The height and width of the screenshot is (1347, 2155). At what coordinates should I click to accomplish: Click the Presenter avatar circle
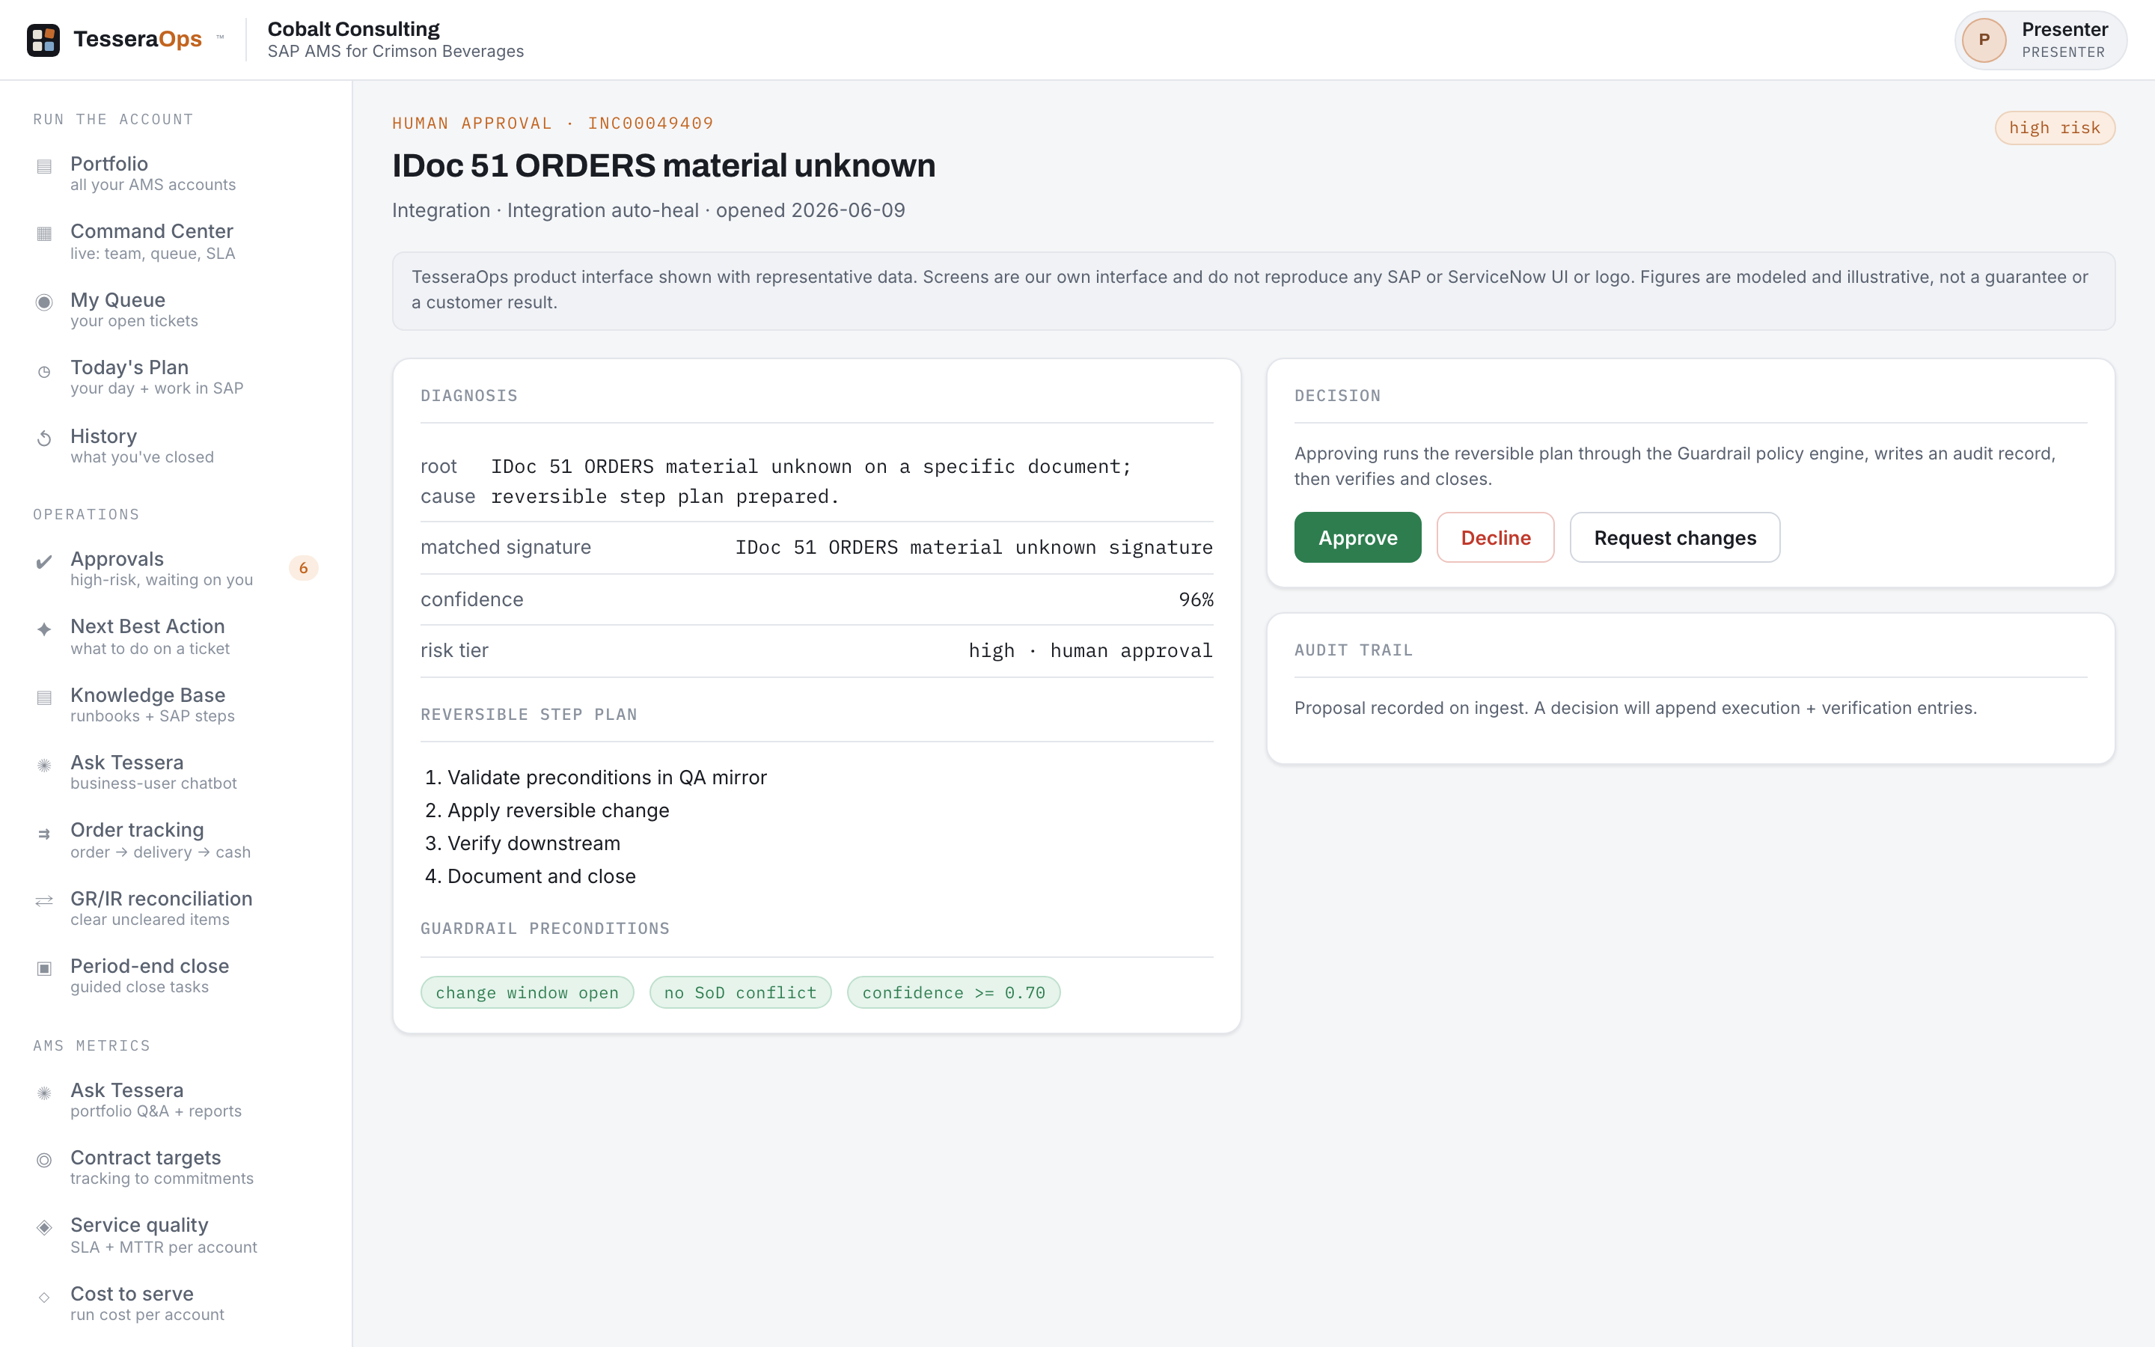point(1984,40)
